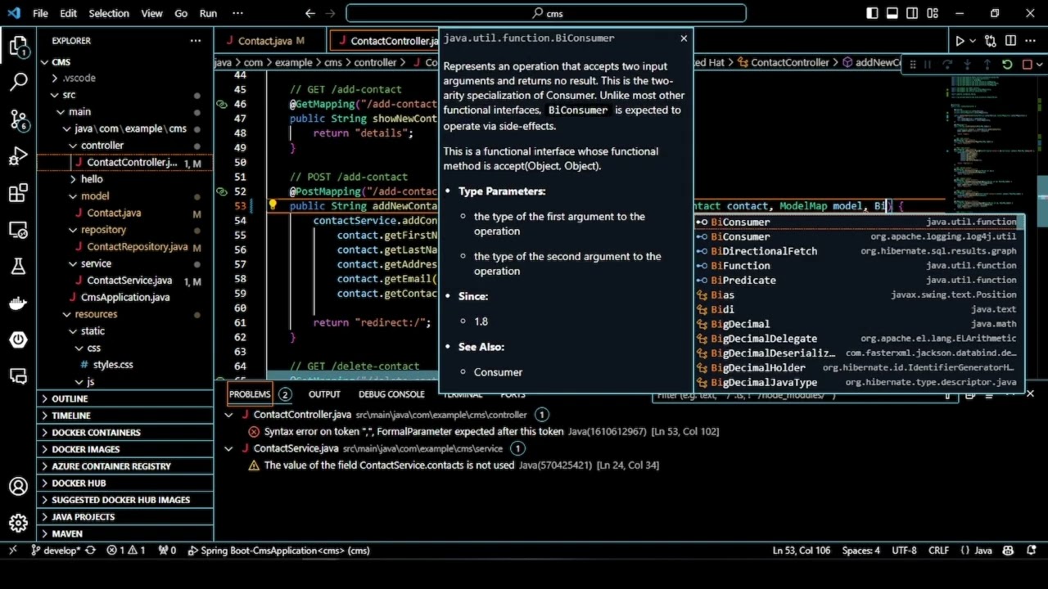Open editor More Actions ellipsis

pyautogui.click(x=1030, y=41)
